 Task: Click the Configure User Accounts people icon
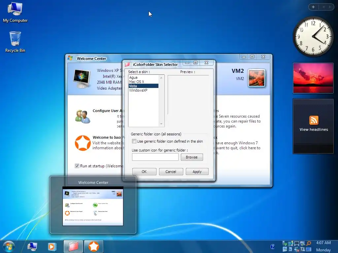click(83, 116)
